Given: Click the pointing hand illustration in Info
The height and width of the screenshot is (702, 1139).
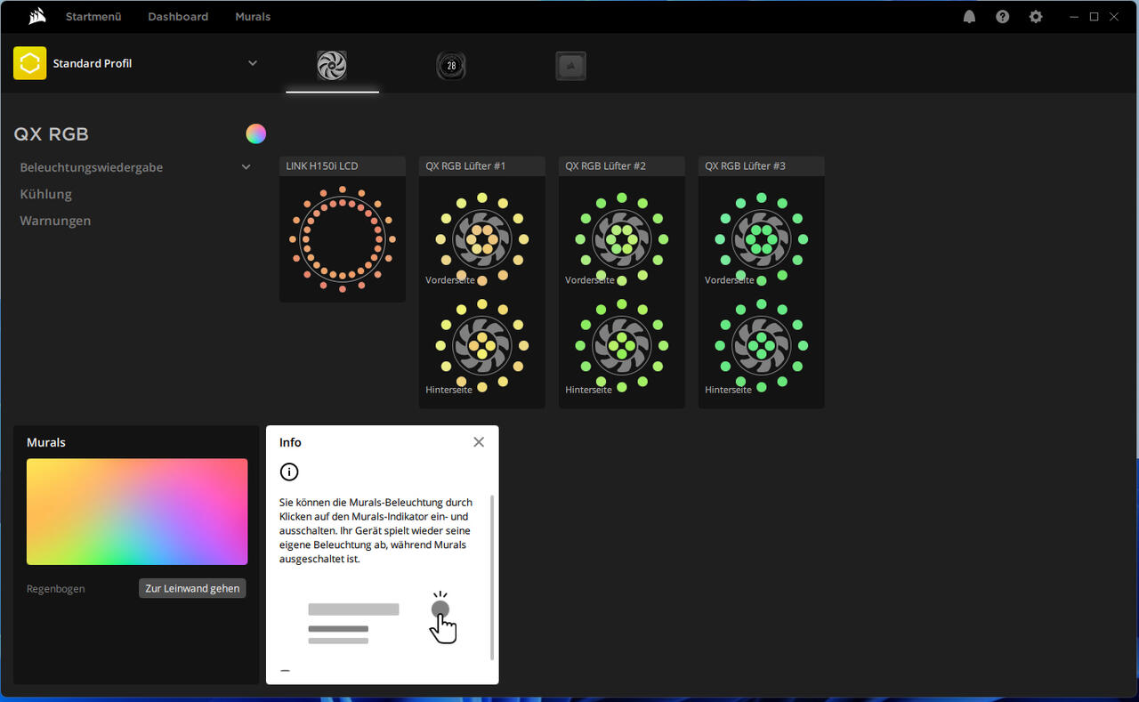Looking at the screenshot, I should pyautogui.click(x=442, y=619).
